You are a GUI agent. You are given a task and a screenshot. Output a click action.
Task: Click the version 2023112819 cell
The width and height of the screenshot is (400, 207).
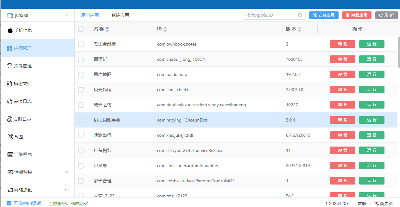[298, 166]
